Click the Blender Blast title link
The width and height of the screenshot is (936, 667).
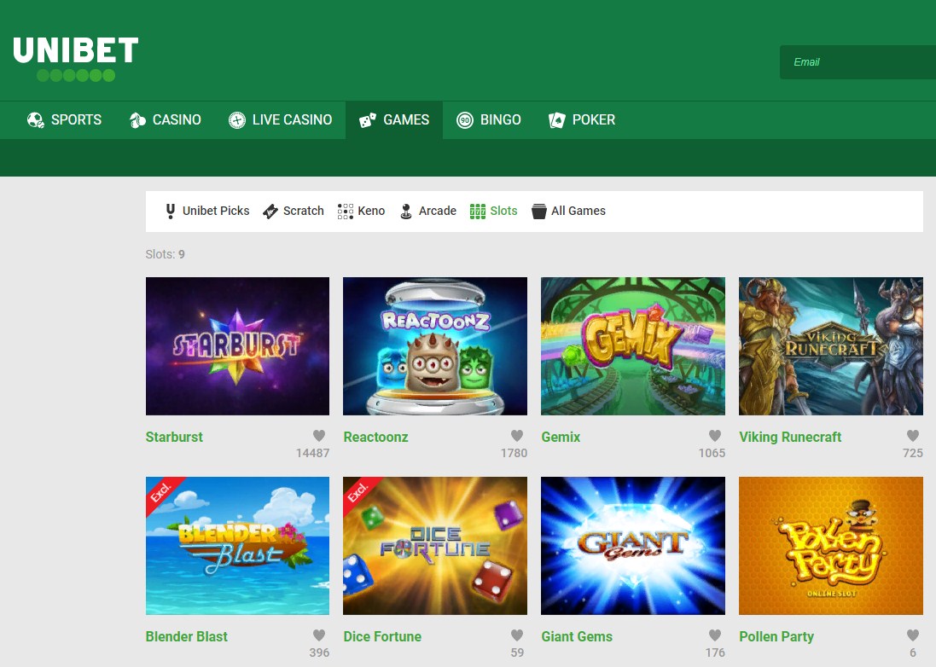coord(186,636)
